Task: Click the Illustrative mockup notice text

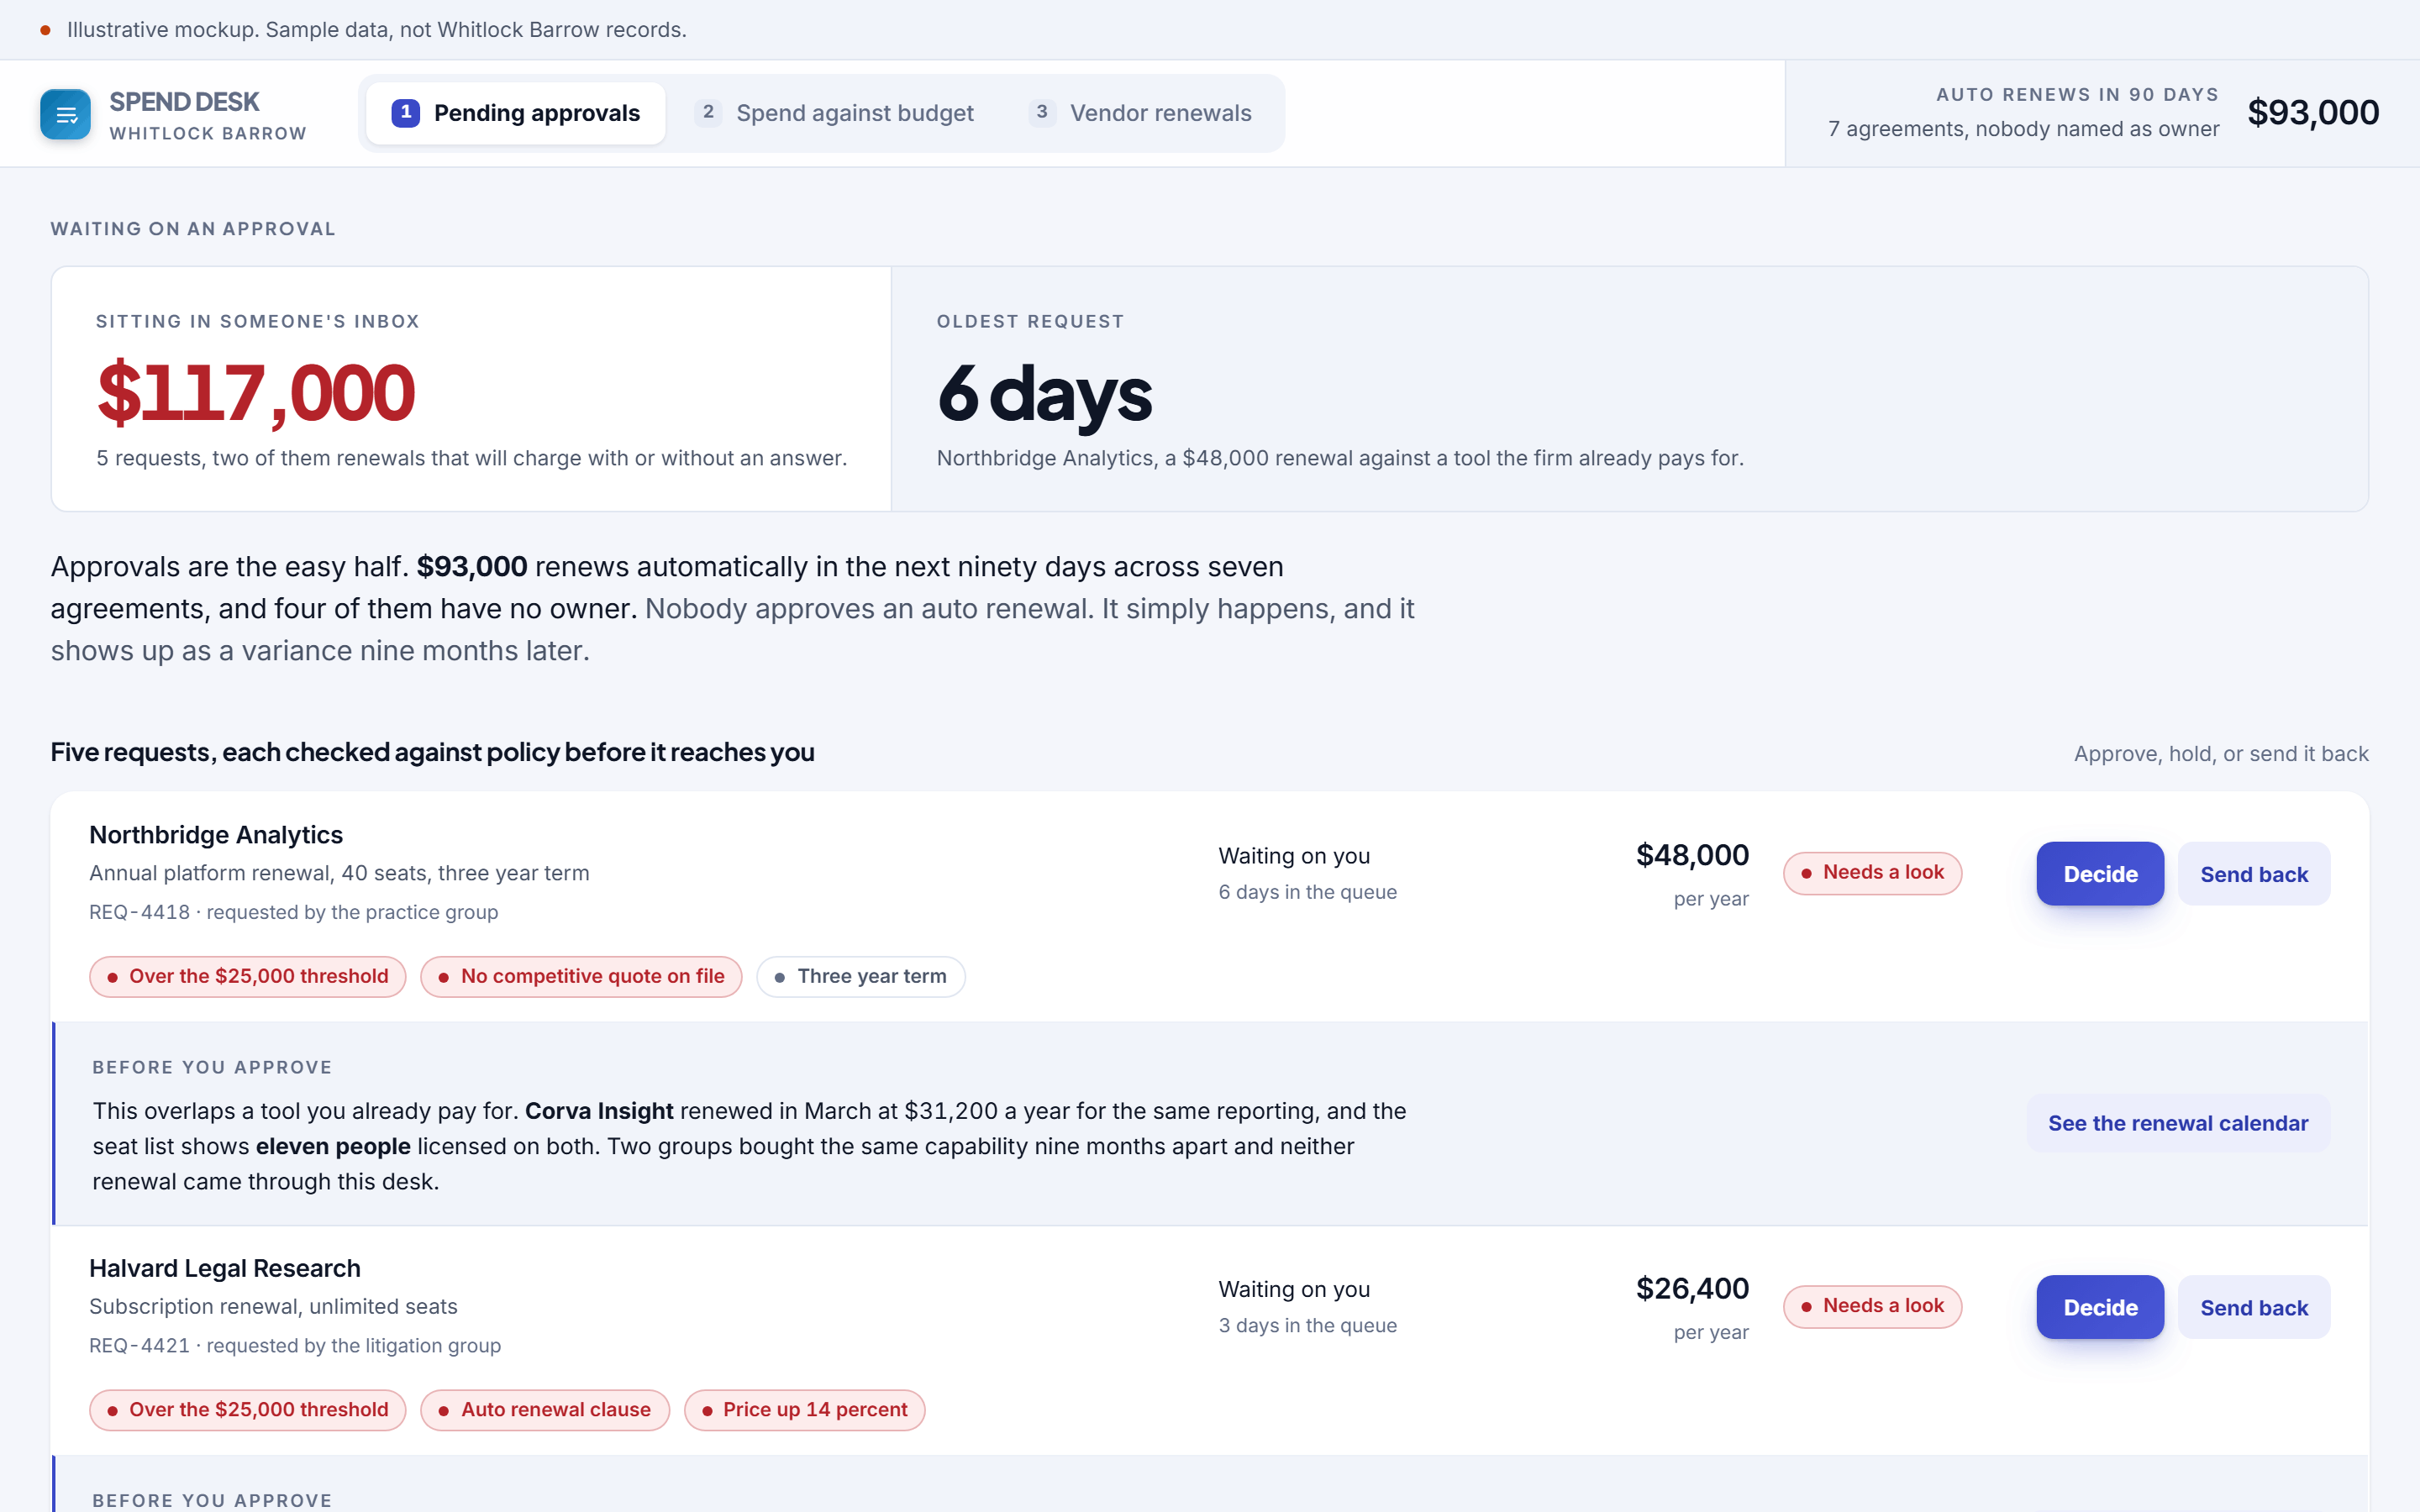Action: [x=377, y=30]
